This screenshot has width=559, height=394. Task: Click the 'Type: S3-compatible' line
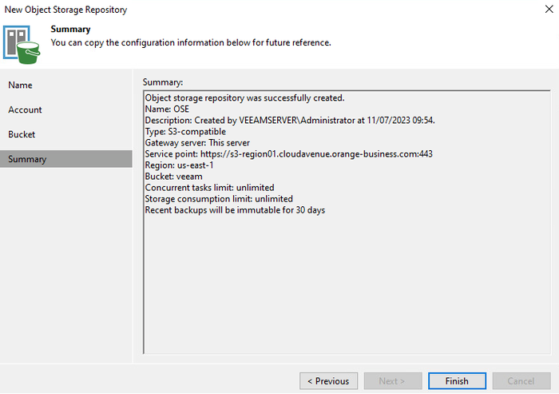coord(185,131)
